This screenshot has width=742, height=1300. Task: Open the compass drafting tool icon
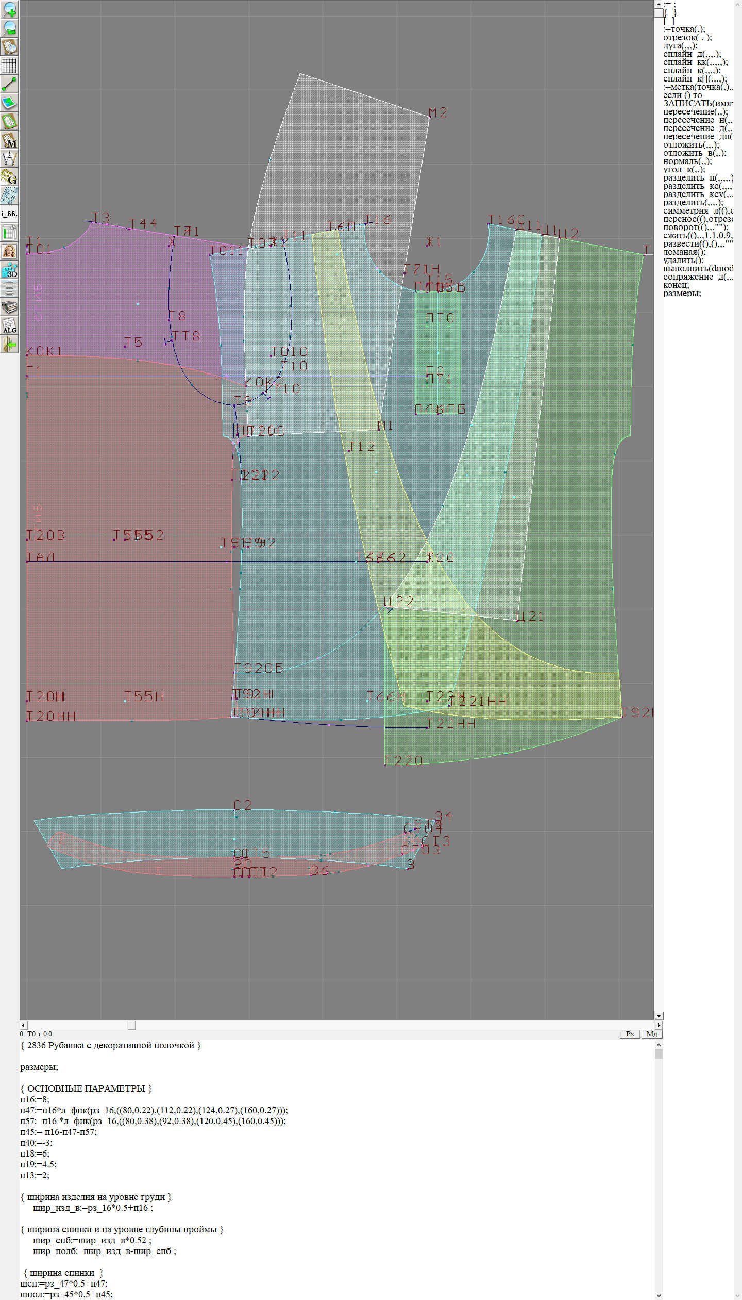[x=9, y=159]
